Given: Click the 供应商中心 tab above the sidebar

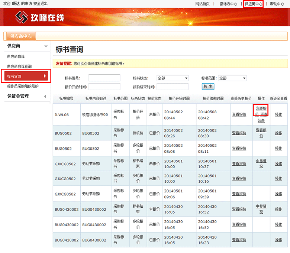Looking at the screenshot, I should tap(20, 36).
